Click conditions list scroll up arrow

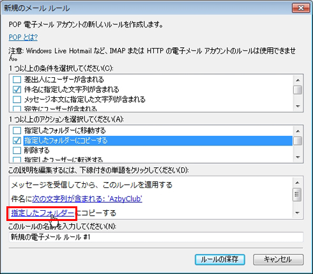298,80
